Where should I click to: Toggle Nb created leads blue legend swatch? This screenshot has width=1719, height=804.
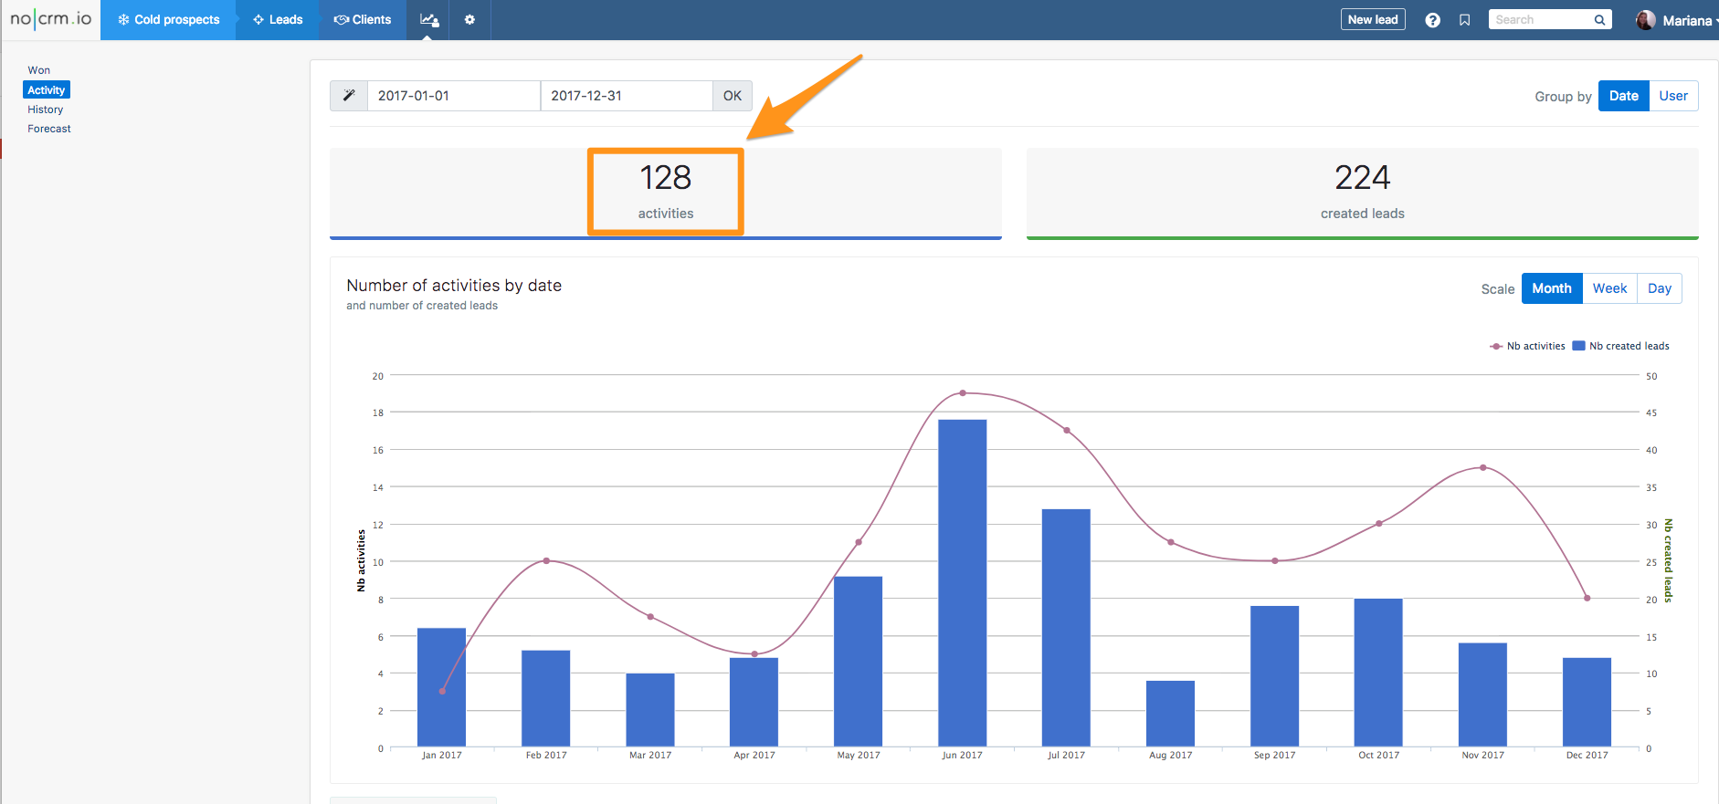click(x=1578, y=346)
